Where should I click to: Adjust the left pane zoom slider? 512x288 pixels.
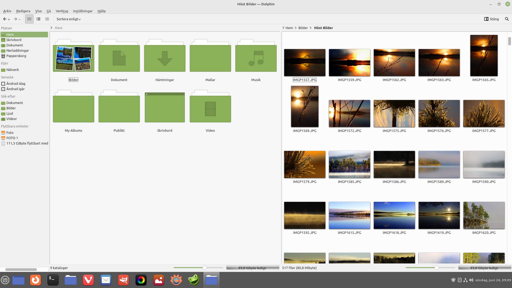pos(205,267)
